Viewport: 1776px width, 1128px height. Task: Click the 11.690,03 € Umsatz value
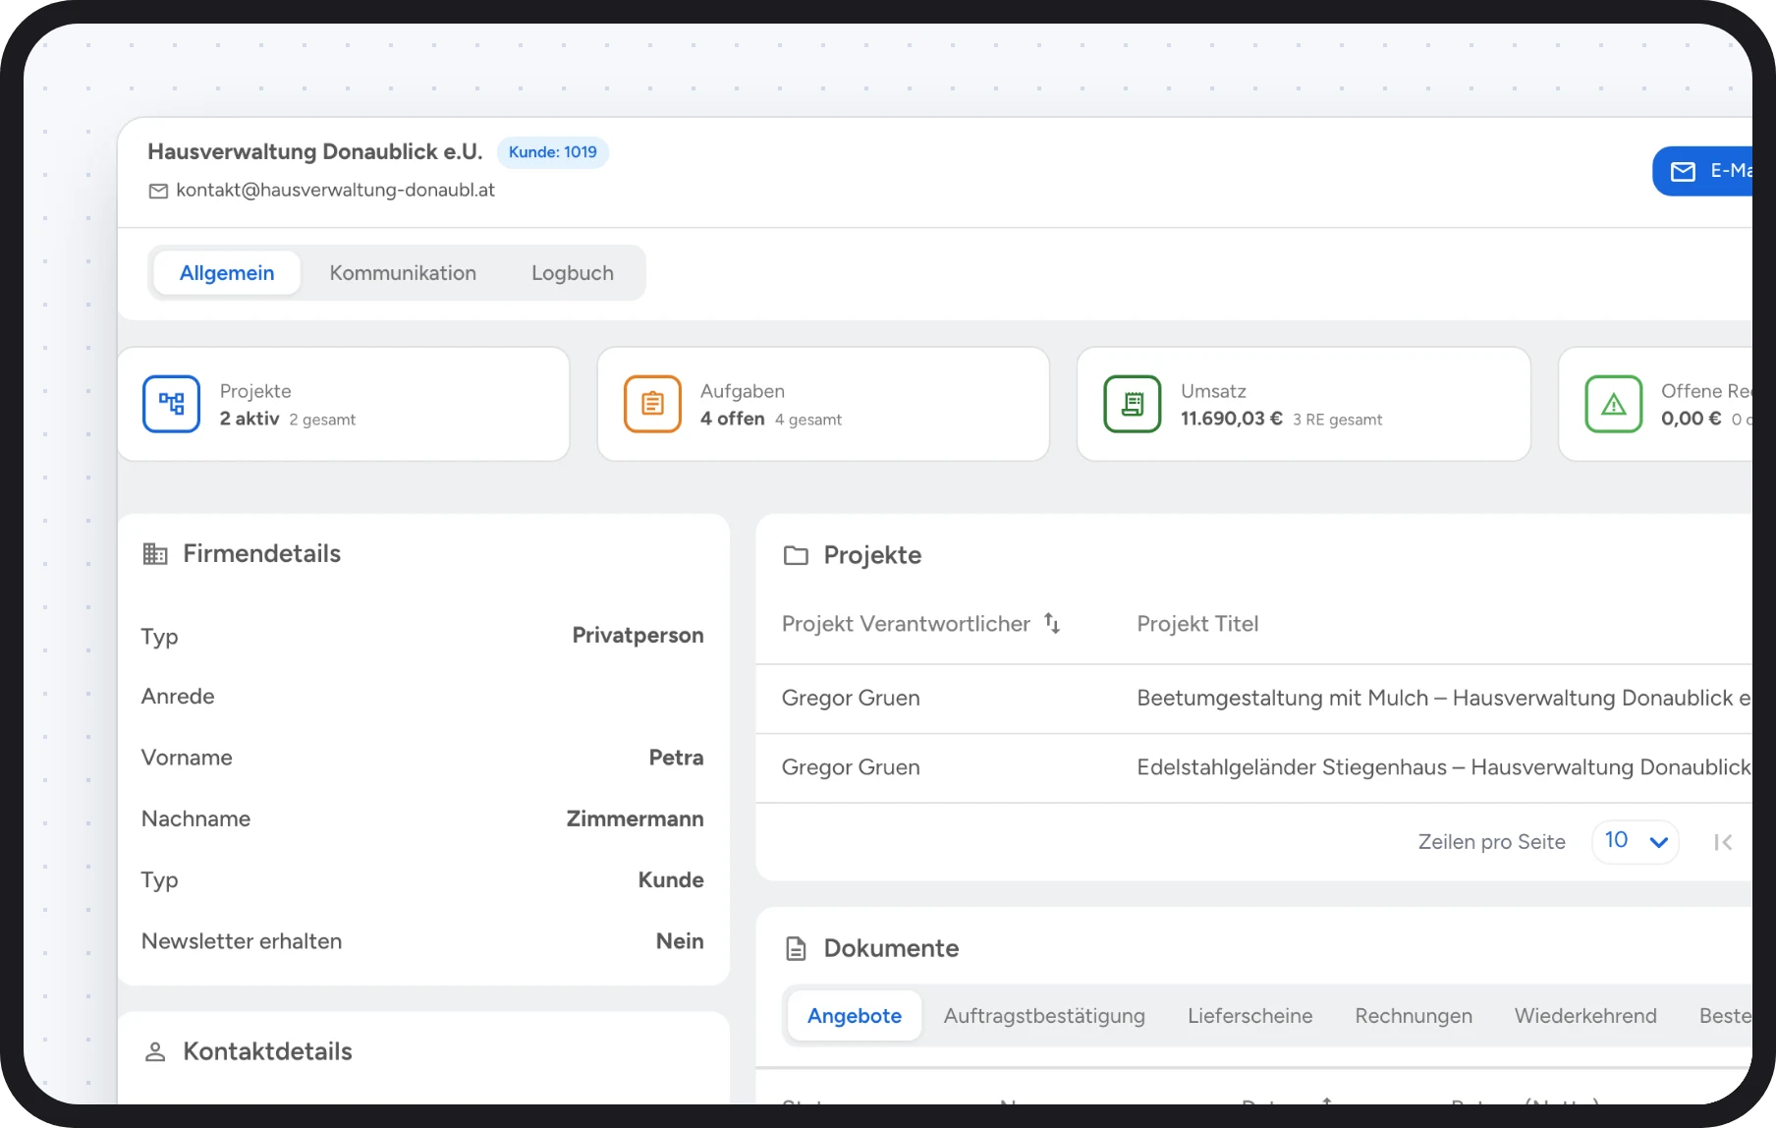click(x=1232, y=419)
